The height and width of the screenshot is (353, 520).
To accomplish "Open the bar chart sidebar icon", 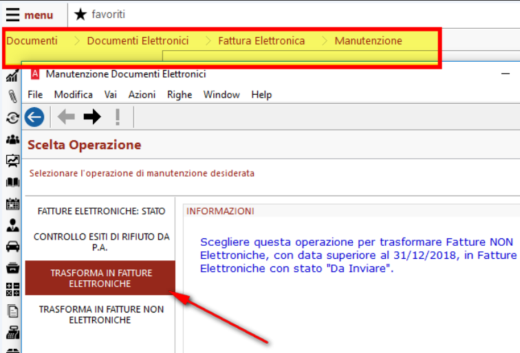I will coord(12,76).
